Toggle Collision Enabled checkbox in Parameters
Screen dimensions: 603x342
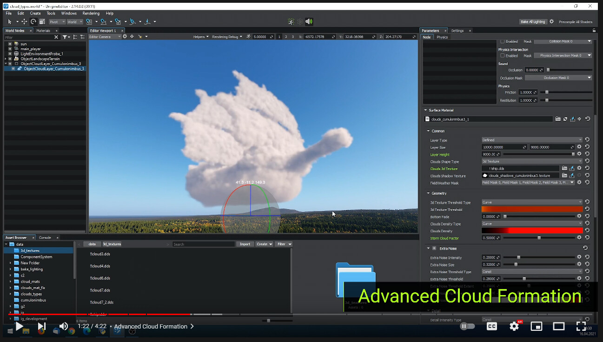(502, 41)
